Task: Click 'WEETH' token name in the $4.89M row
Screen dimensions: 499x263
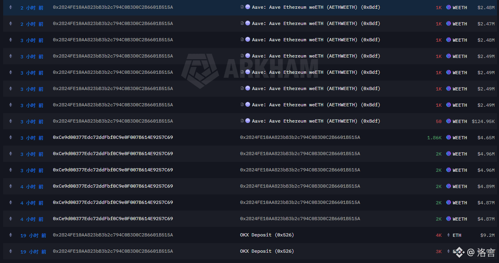Action: 460,186
